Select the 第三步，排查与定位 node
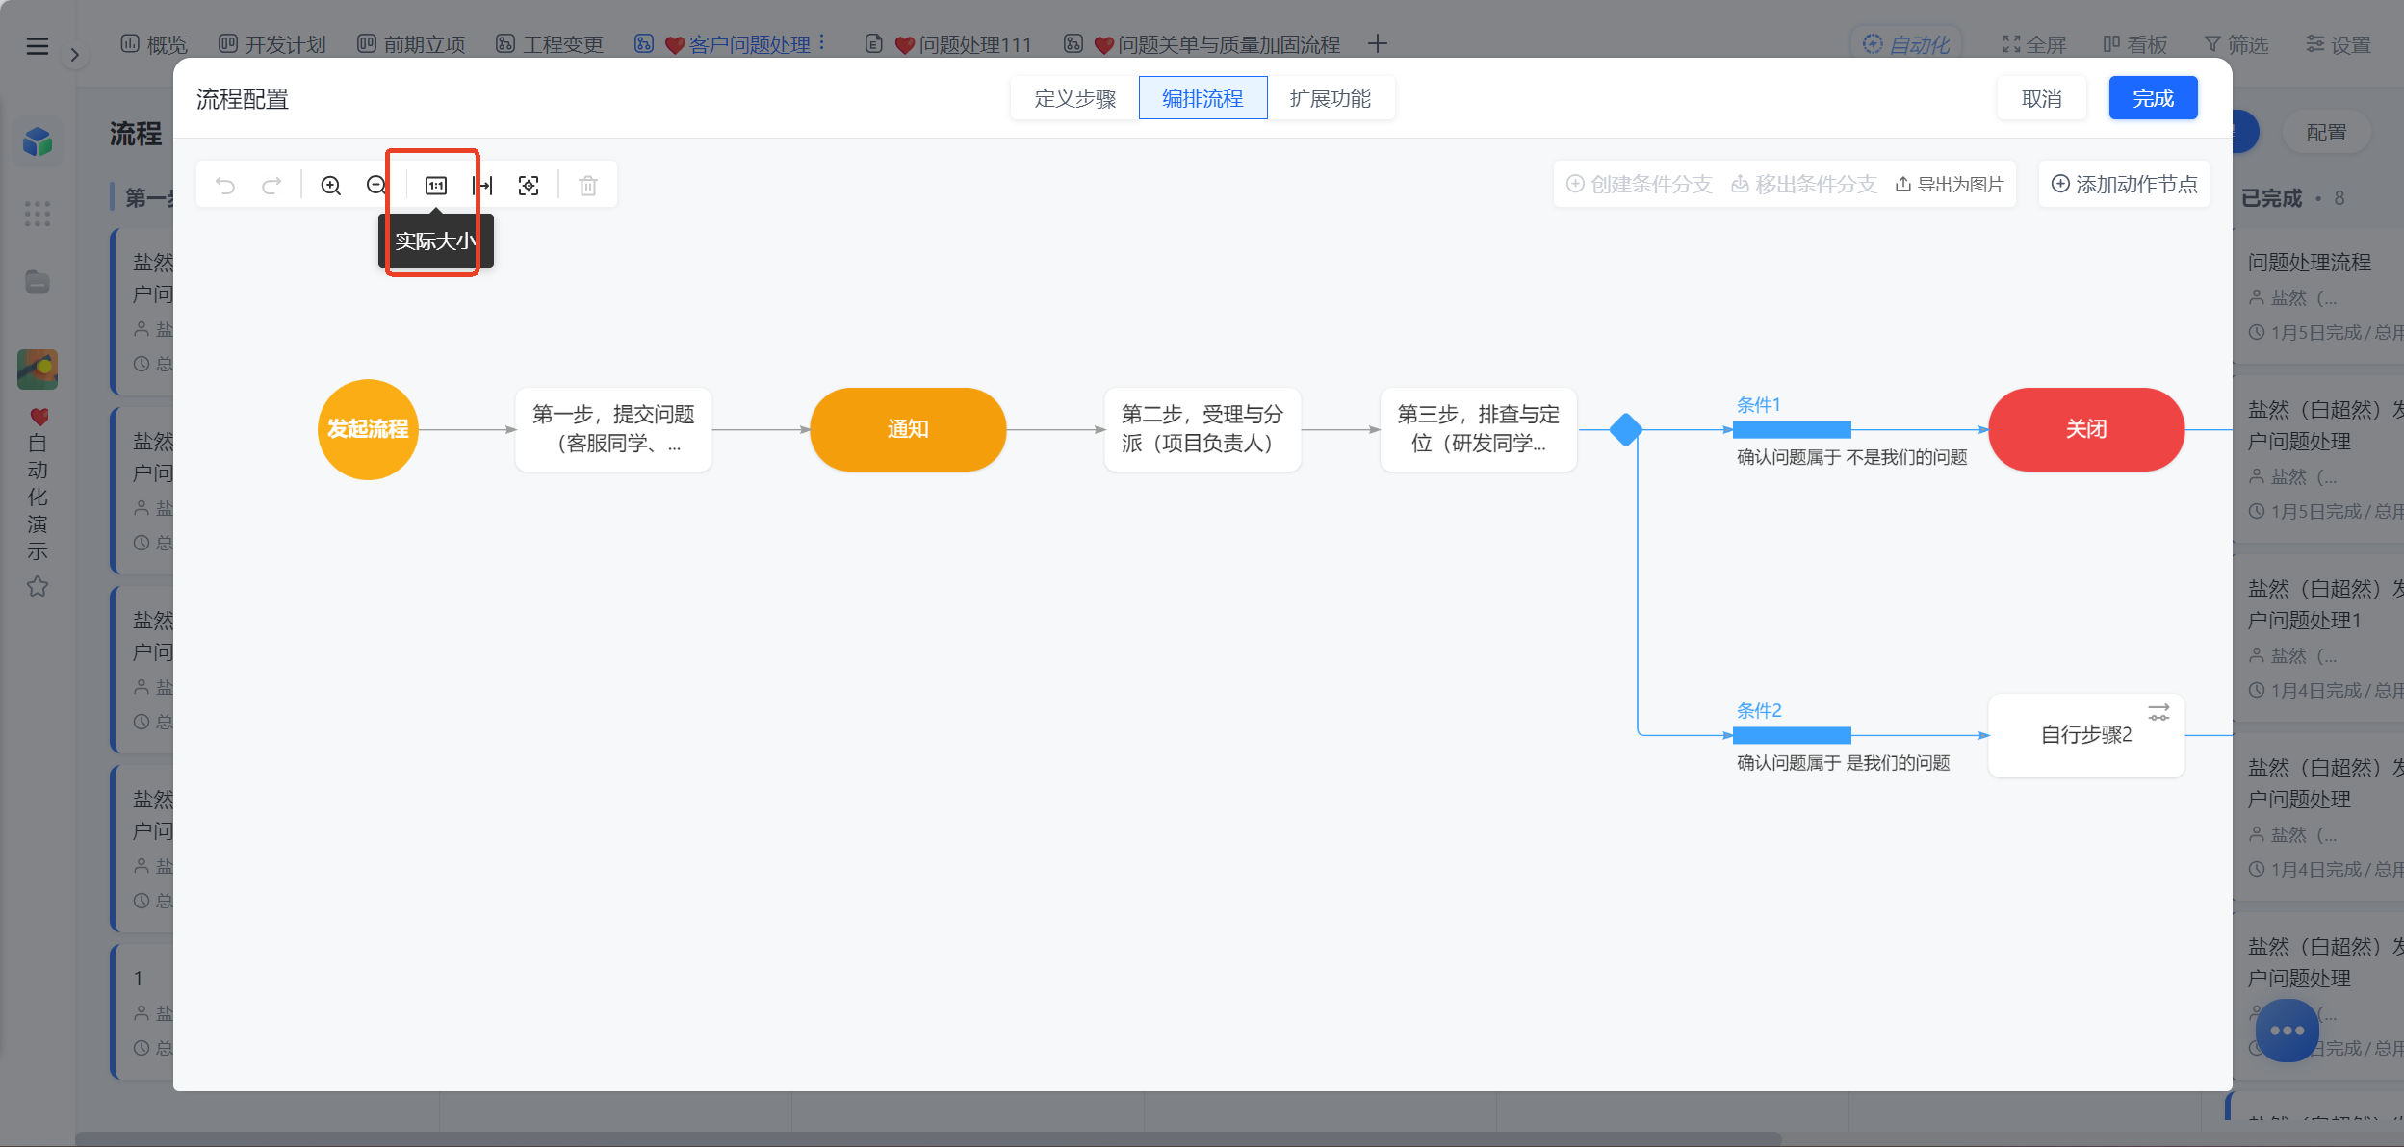The image size is (2404, 1147). click(x=1478, y=429)
